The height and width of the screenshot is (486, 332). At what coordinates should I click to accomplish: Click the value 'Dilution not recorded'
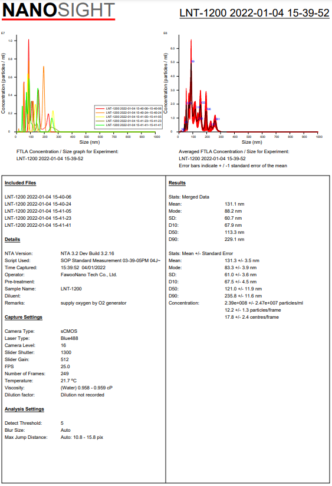[82, 395]
